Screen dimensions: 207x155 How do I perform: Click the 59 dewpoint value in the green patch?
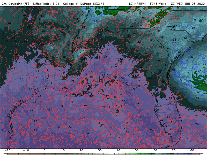[x=157, y=22]
